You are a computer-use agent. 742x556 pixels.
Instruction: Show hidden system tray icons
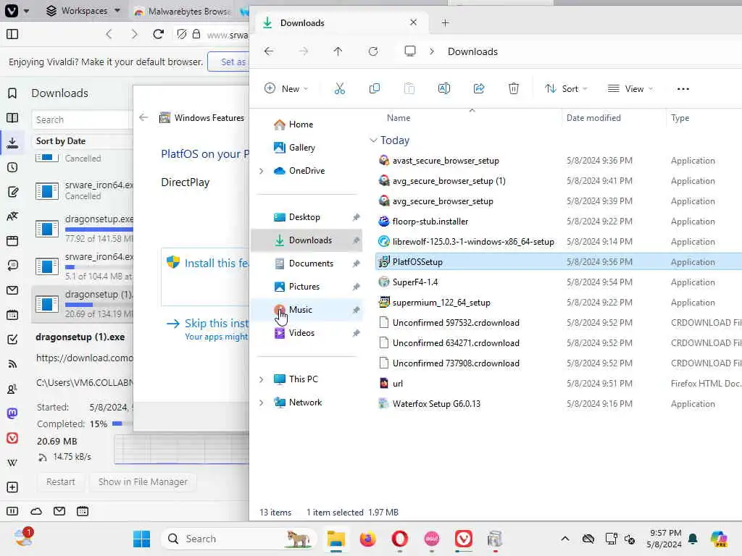565,539
